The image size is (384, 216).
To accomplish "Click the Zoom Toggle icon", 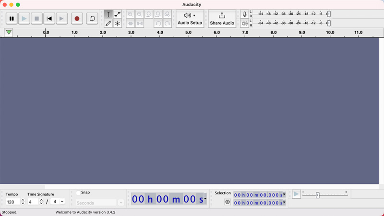I will point(168,14).
